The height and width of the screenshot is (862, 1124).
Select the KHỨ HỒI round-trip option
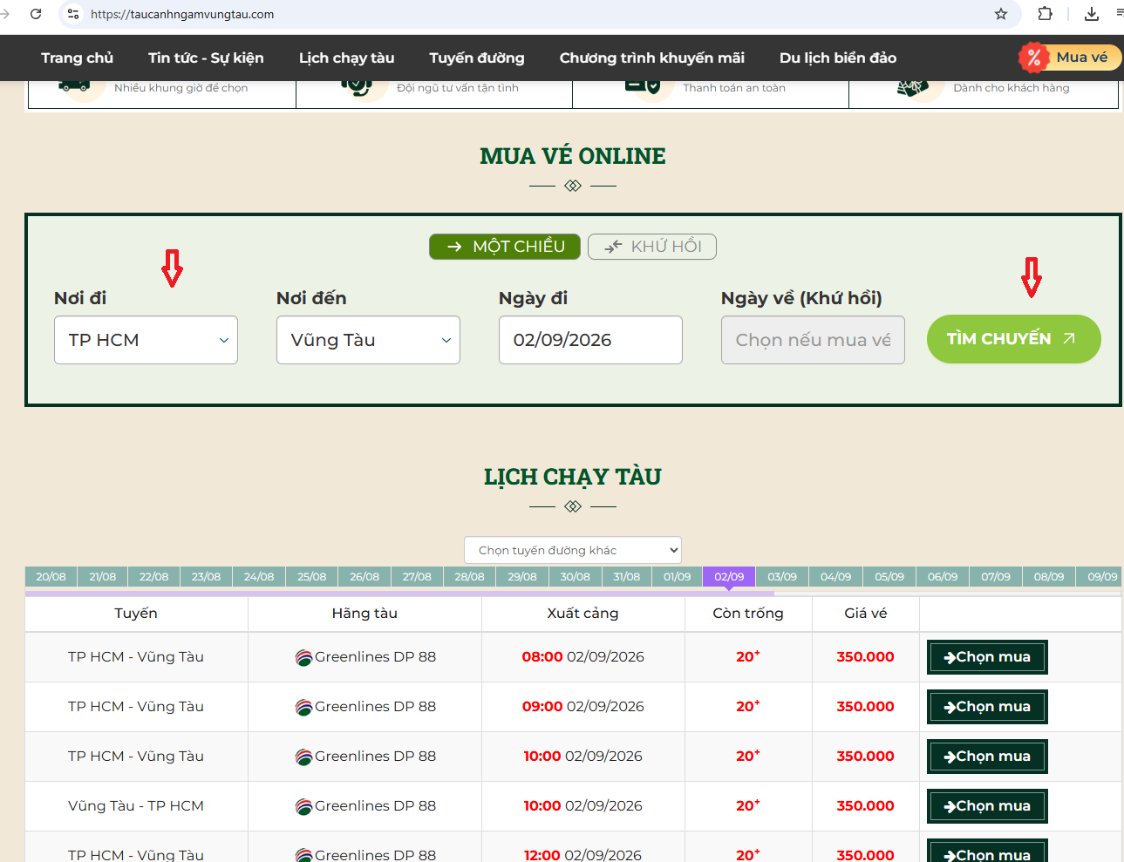click(x=652, y=247)
